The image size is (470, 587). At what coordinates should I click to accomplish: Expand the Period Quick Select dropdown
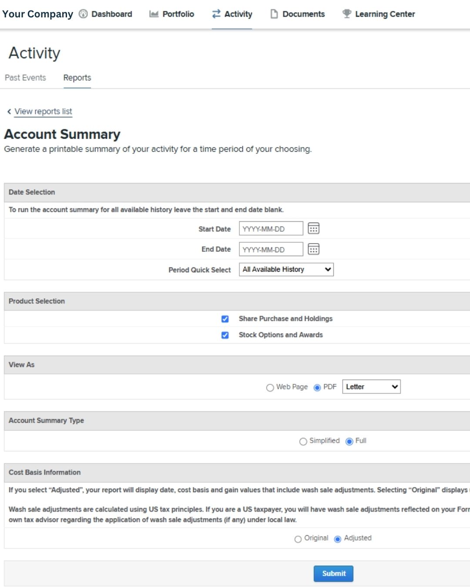[x=286, y=270]
